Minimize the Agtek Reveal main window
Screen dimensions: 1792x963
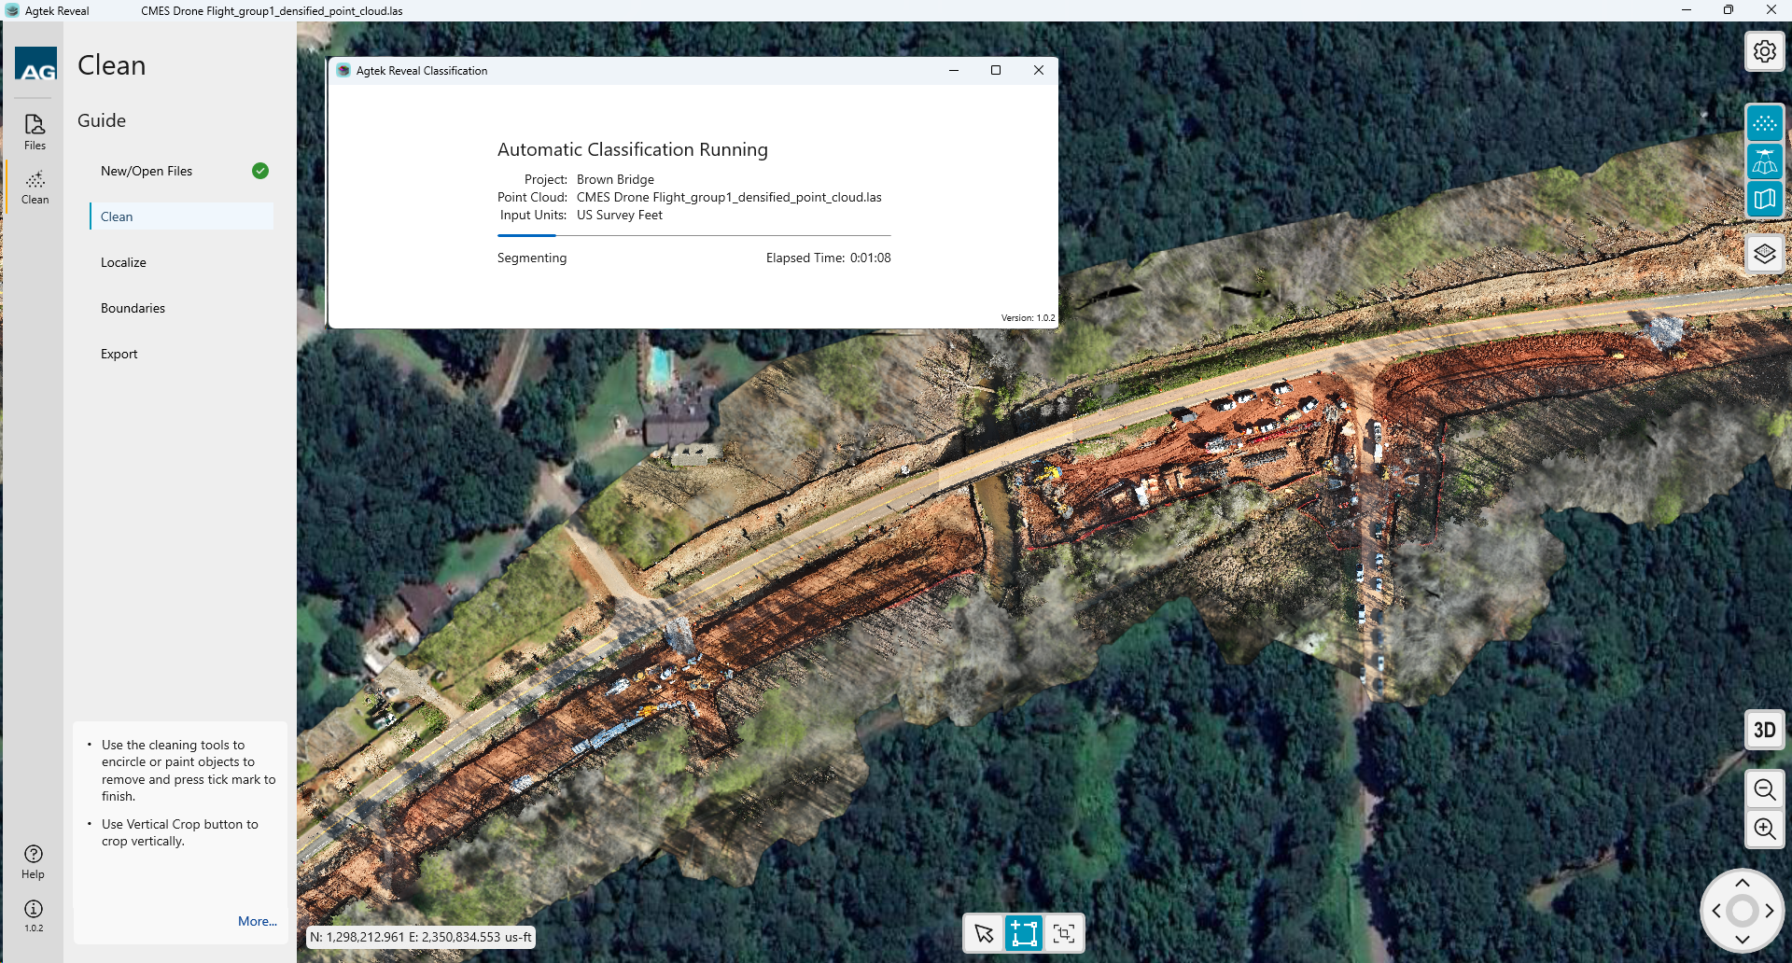1687,10
